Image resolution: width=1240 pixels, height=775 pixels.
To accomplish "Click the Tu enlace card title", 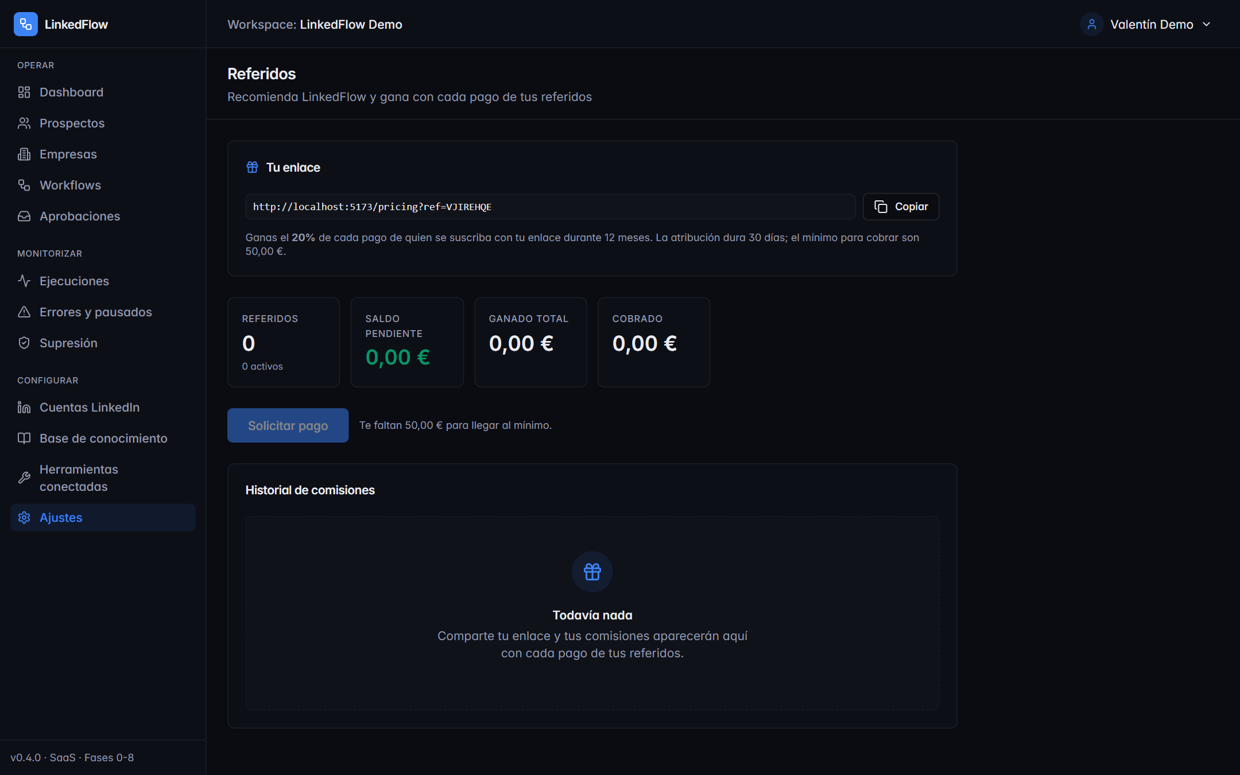I will 293,167.
